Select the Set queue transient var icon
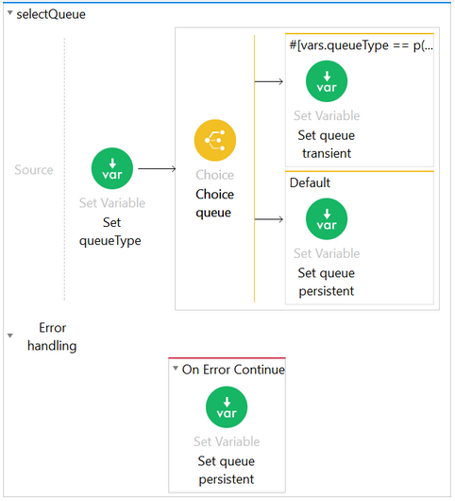Image resolution: width=455 pixels, height=501 pixels. (x=327, y=81)
